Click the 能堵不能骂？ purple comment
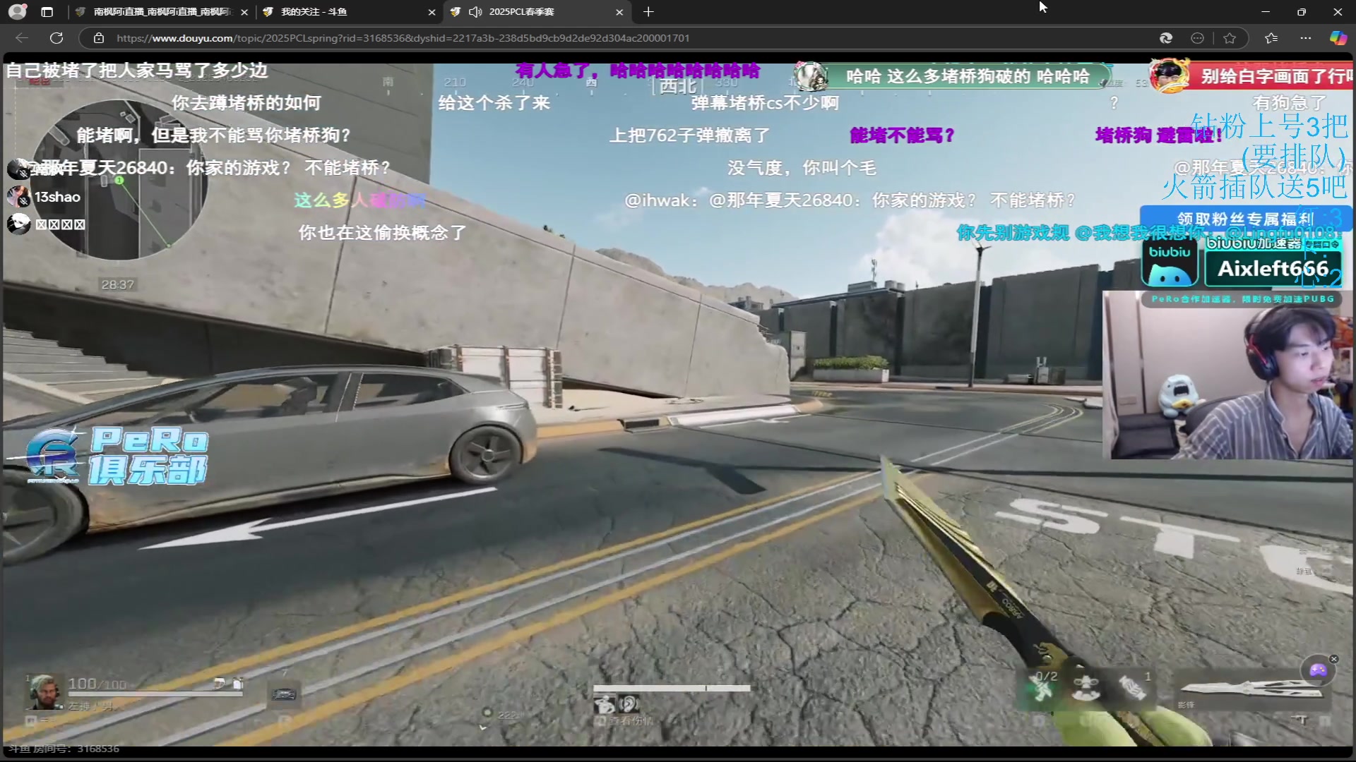1356x762 pixels. [902, 135]
